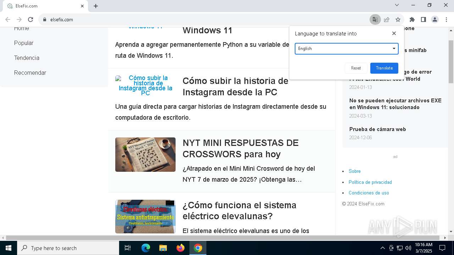The image size is (454, 255).
Task: Open the Popular sidebar menu item
Action: (x=24, y=43)
